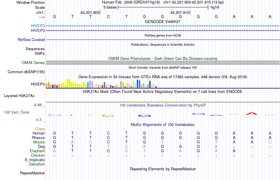The image size is (280, 180).
Task: Select the Elephant species row label
Action: (37, 151)
